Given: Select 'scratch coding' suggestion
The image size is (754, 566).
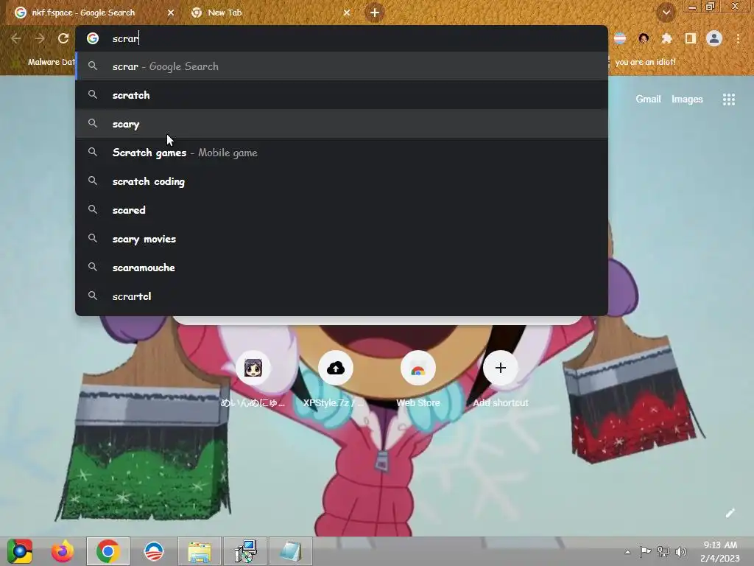Looking at the screenshot, I should click(x=342, y=181).
